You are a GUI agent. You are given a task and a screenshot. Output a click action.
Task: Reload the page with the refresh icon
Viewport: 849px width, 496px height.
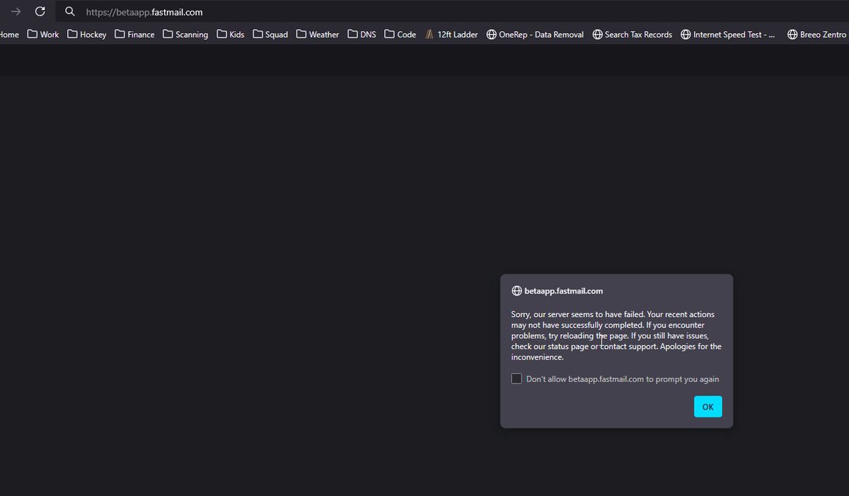click(40, 11)
